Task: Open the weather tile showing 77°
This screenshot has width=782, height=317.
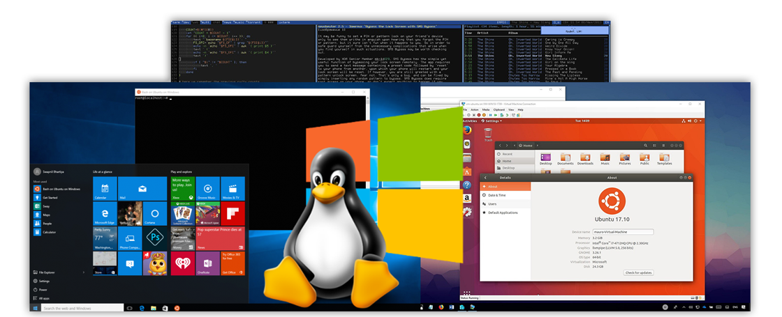Action: 105,238
